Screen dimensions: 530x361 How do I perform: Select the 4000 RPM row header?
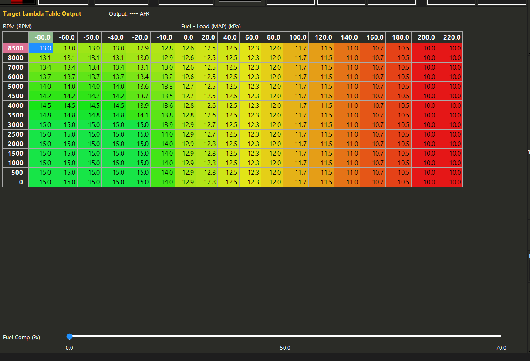tap(16, 106)
